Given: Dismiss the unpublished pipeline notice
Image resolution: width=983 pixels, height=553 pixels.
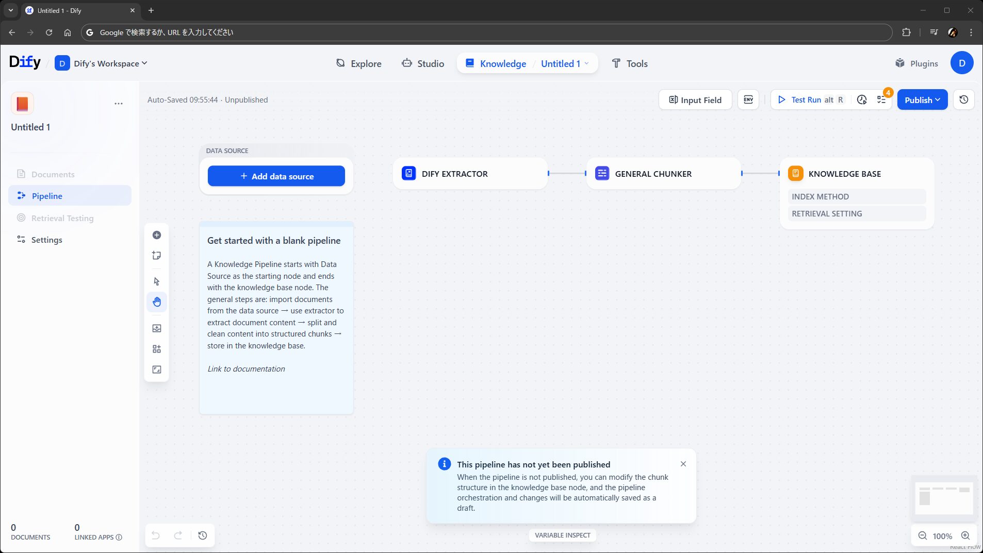Looking at the screenshot, I should [x=683, y=464].
